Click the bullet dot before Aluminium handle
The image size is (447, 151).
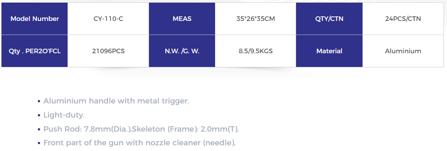point(39,101)
